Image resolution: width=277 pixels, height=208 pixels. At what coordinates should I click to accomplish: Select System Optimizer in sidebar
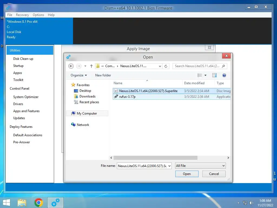coord(26,97)
